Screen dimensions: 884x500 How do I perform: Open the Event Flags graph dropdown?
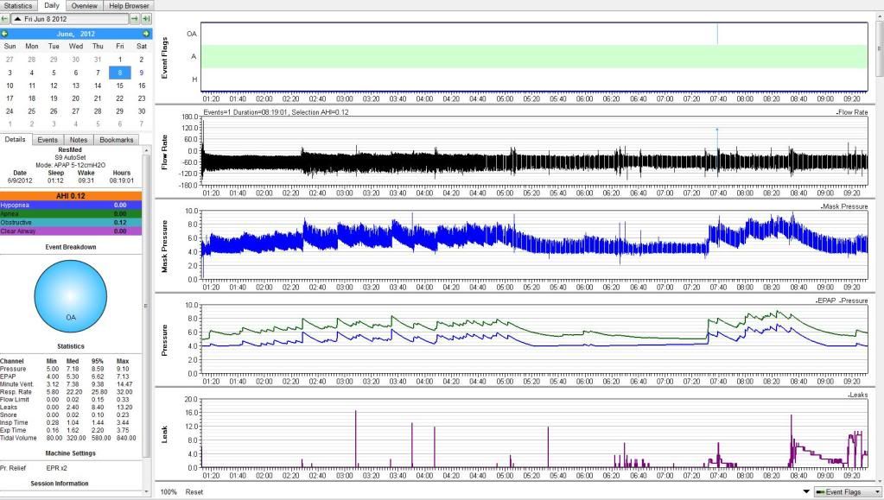pos(847,491)
